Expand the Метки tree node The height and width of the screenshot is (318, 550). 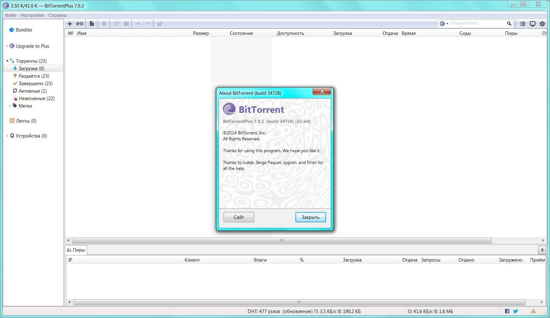10,106
